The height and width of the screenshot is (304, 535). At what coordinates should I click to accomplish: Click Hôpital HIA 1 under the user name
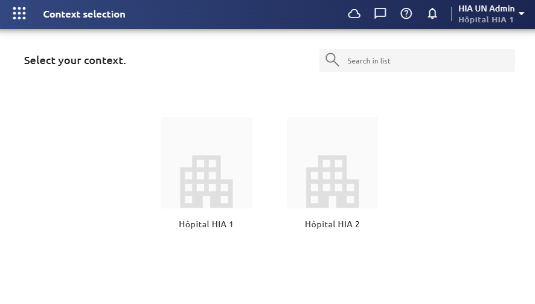pyautogui.click(x=485, y=20)
